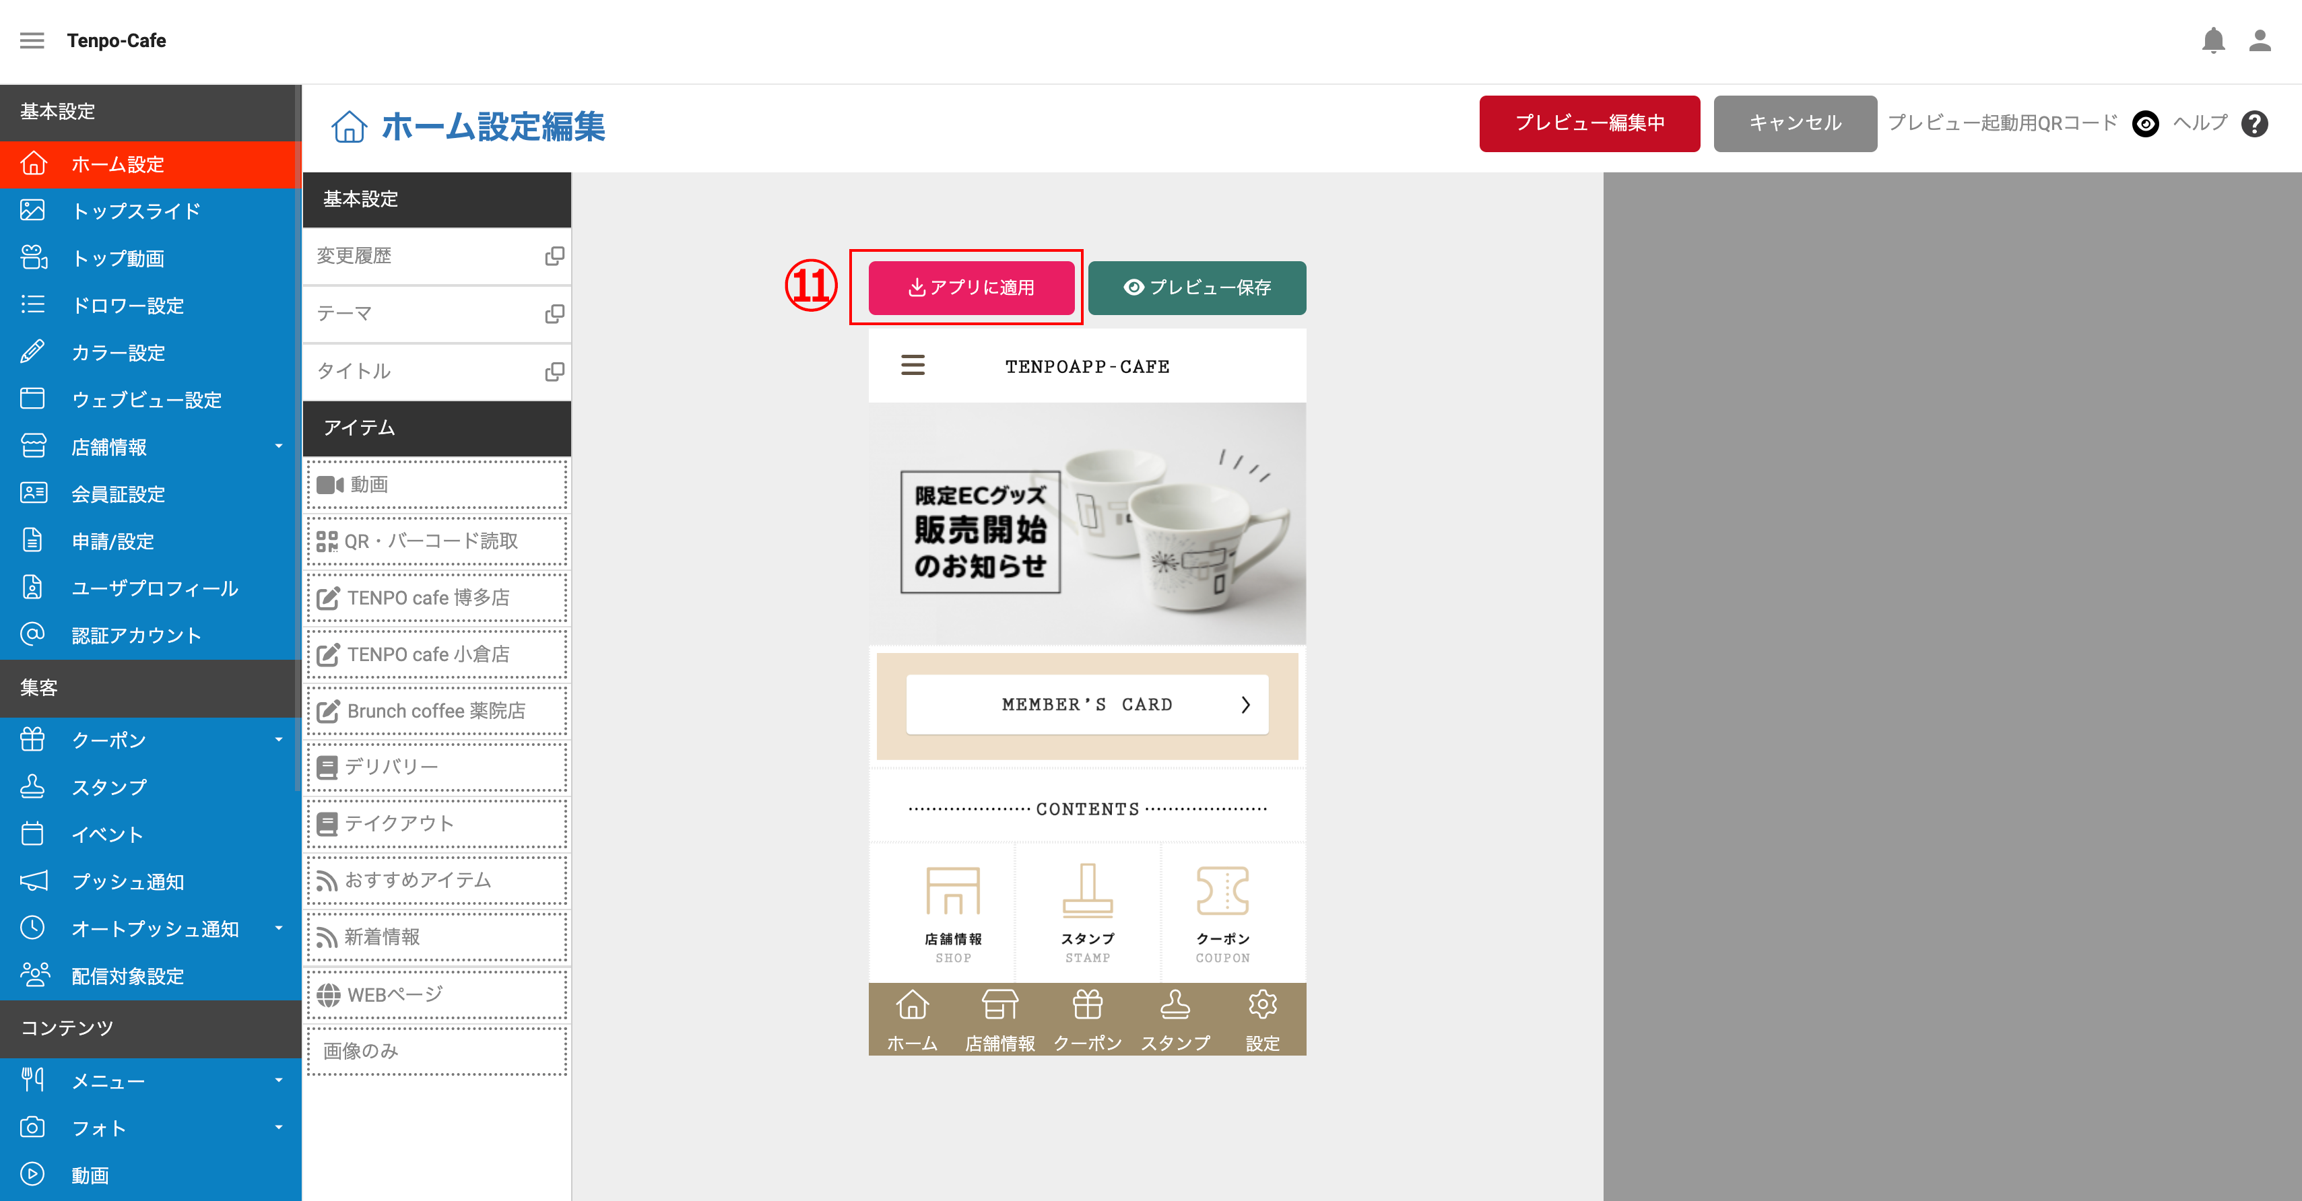Click the キャンセル button
Viewport: 2302px width, 1201px height.
coord(1794,123)
